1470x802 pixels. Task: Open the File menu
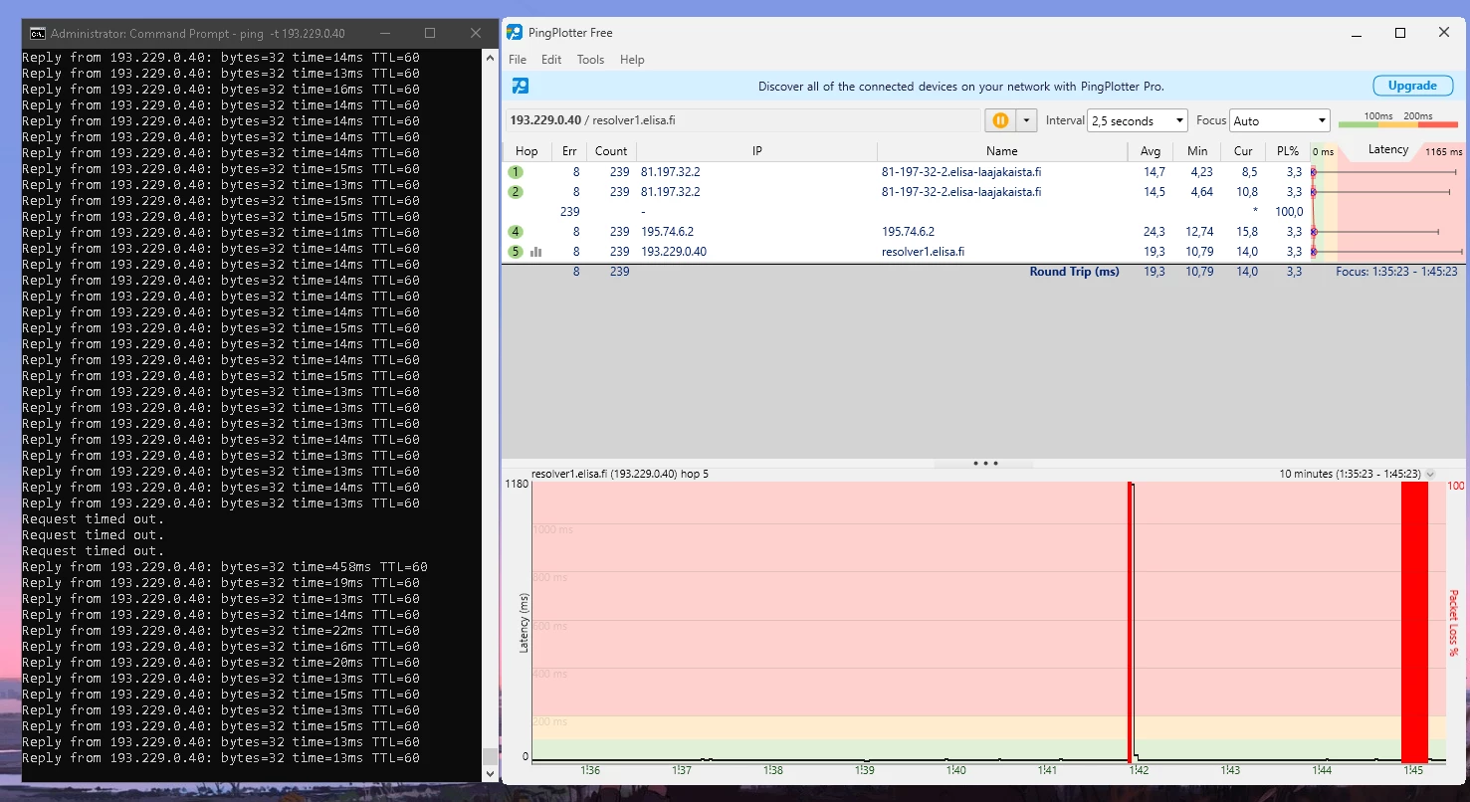point(518,60)
